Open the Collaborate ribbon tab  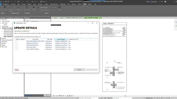63,4
